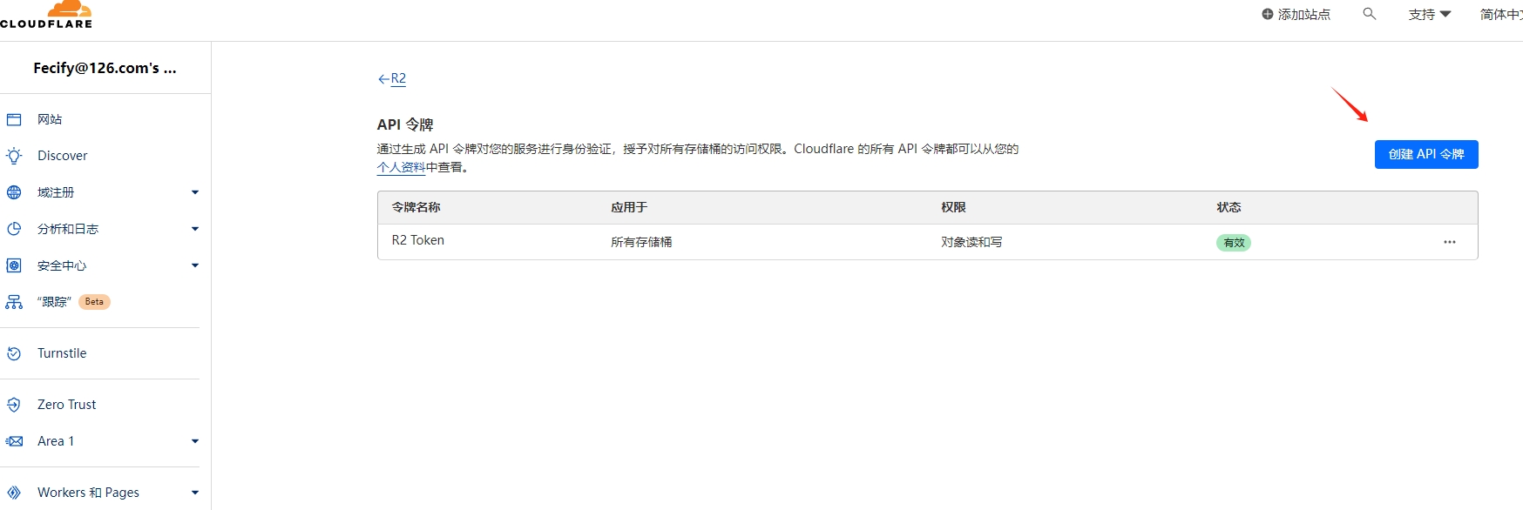Open the three-dot menu for R2 Token
Image resolution: width=1523 pixels, height=510 pixels.
click(1450, 242)
